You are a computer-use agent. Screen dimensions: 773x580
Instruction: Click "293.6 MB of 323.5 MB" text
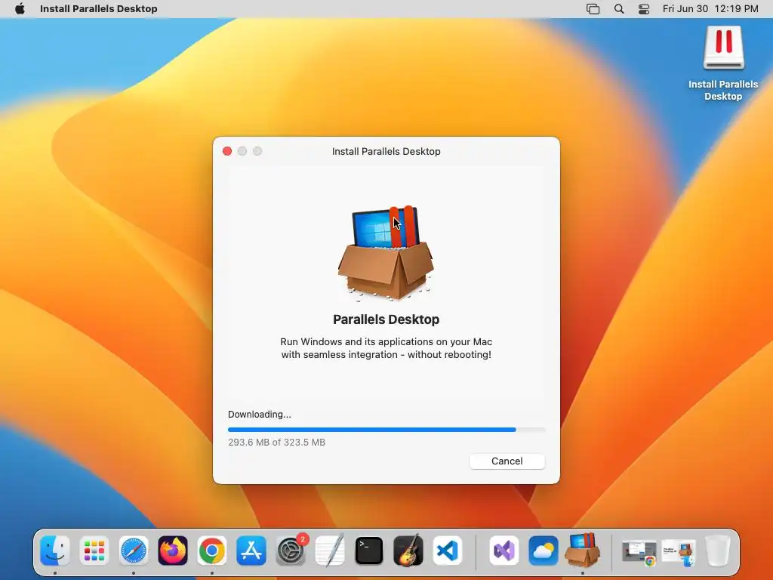pyautogui.click(x=276, y=443)
